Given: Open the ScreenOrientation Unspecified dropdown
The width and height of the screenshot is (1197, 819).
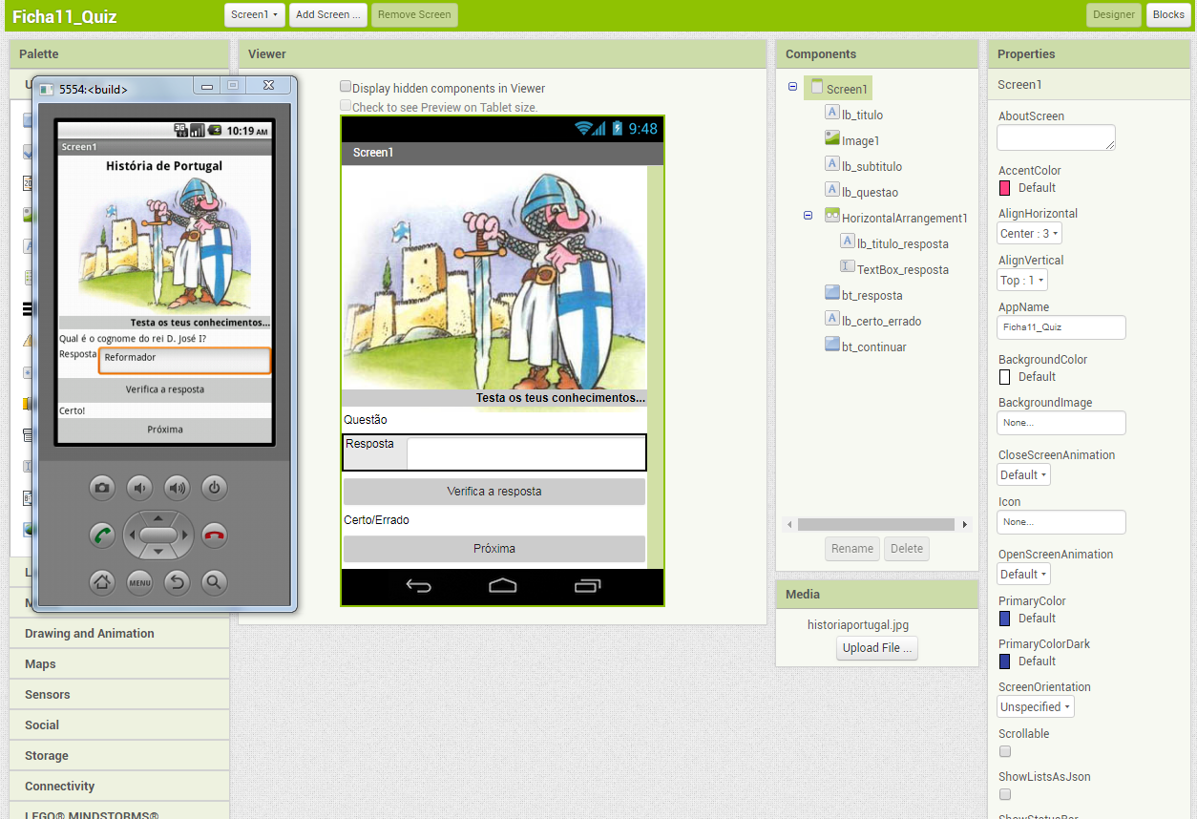Looking at the screenshot, I should click(x=1036, y=706).
